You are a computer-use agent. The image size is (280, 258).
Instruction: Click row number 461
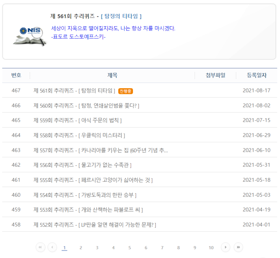[16, 180]
